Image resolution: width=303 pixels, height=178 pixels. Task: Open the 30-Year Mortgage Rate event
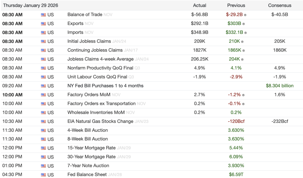[91, 157]
